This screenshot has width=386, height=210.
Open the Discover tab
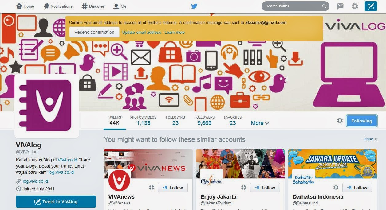click(93, 6)
